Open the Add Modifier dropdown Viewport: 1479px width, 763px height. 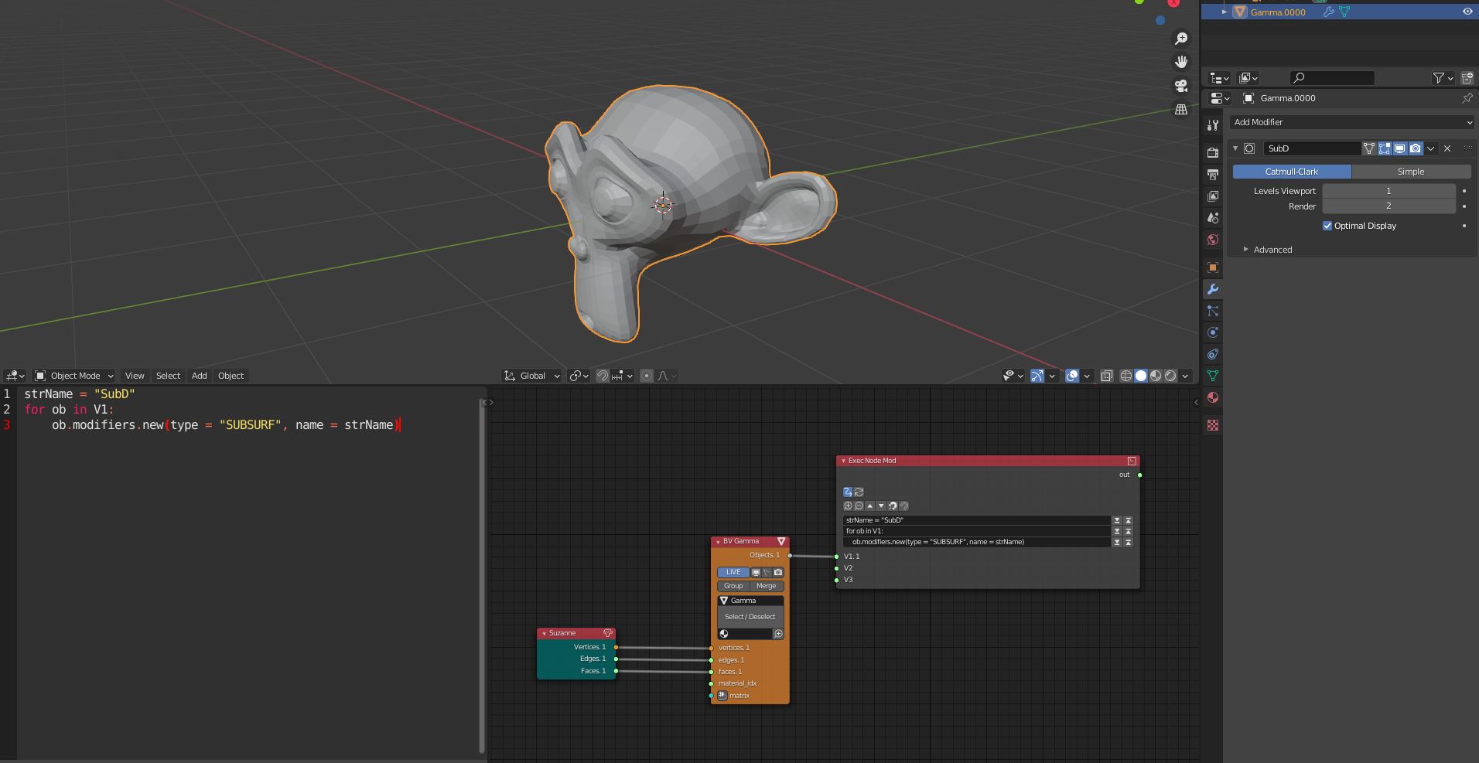point(1352,122)
